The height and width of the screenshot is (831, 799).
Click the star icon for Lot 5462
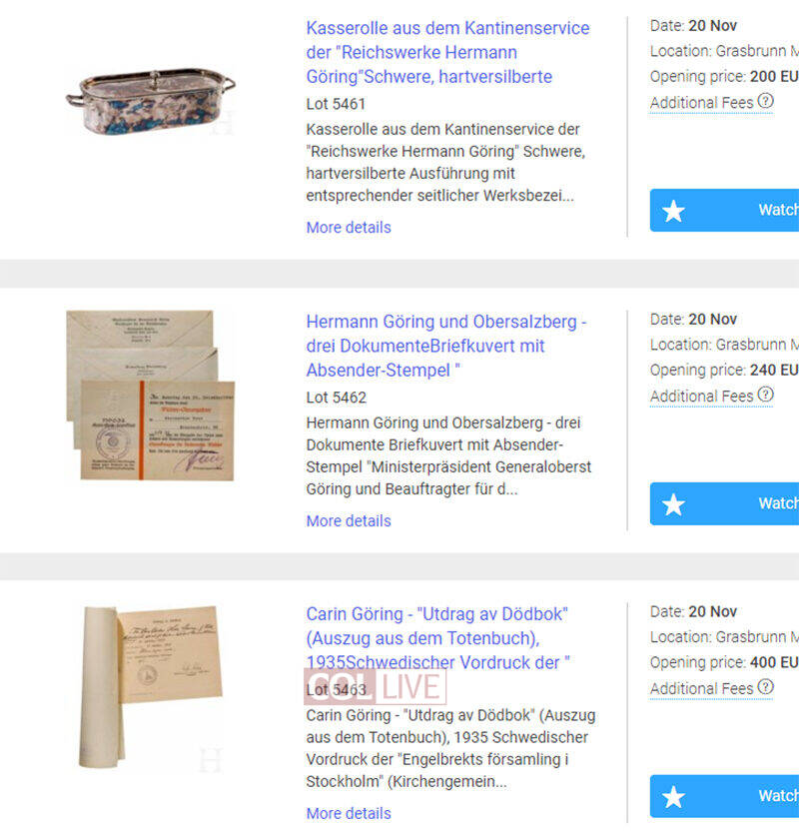click(x=673, y=504)
